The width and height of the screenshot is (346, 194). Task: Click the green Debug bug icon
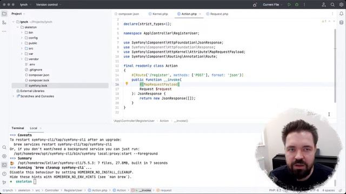297,5
